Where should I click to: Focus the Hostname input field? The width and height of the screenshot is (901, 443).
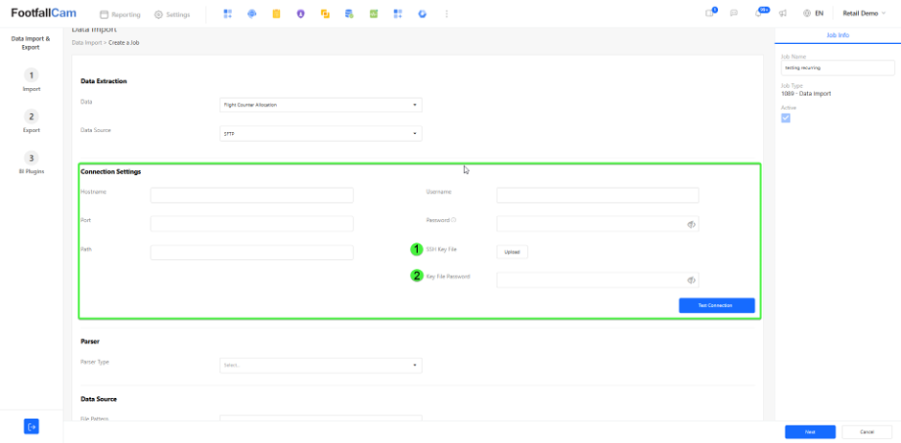coord(252,195)
